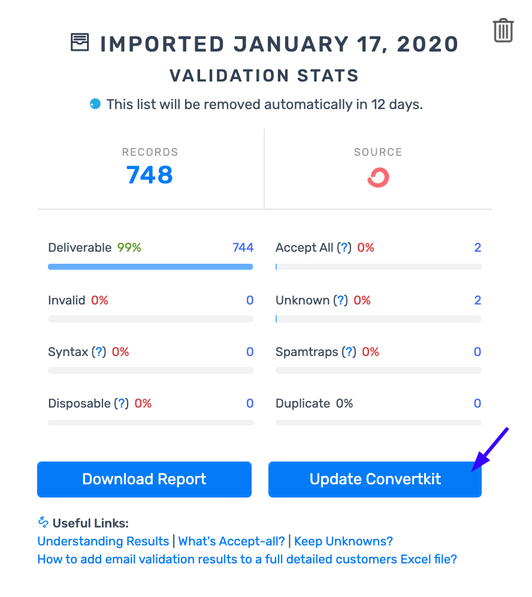Viewport: 532px width, 597px height.
Task: Click the Deliverable progress bar
Action: tap(150, 267)
